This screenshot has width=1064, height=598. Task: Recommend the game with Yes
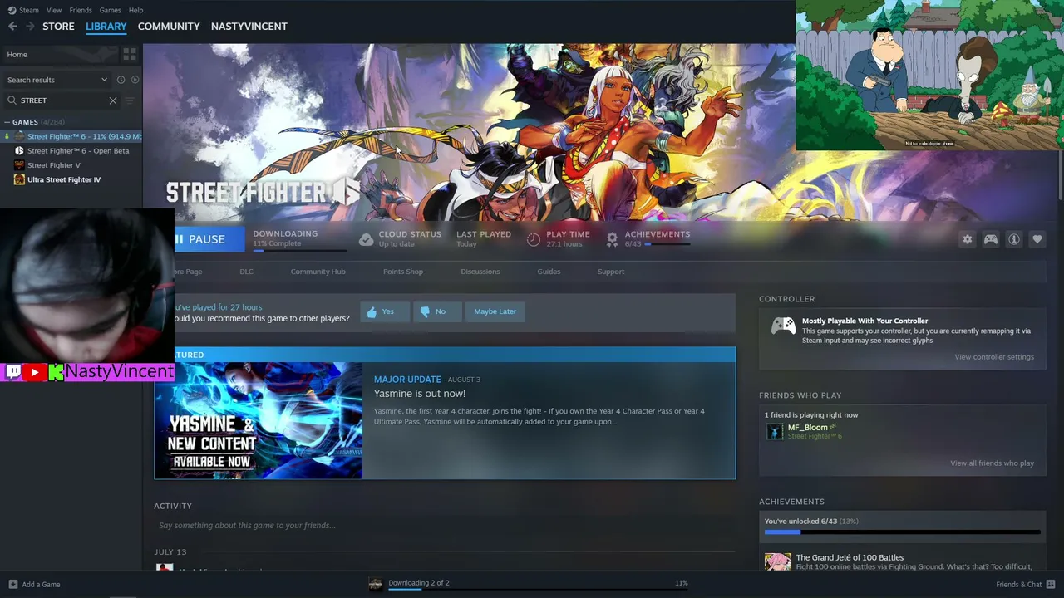(385, 311)
